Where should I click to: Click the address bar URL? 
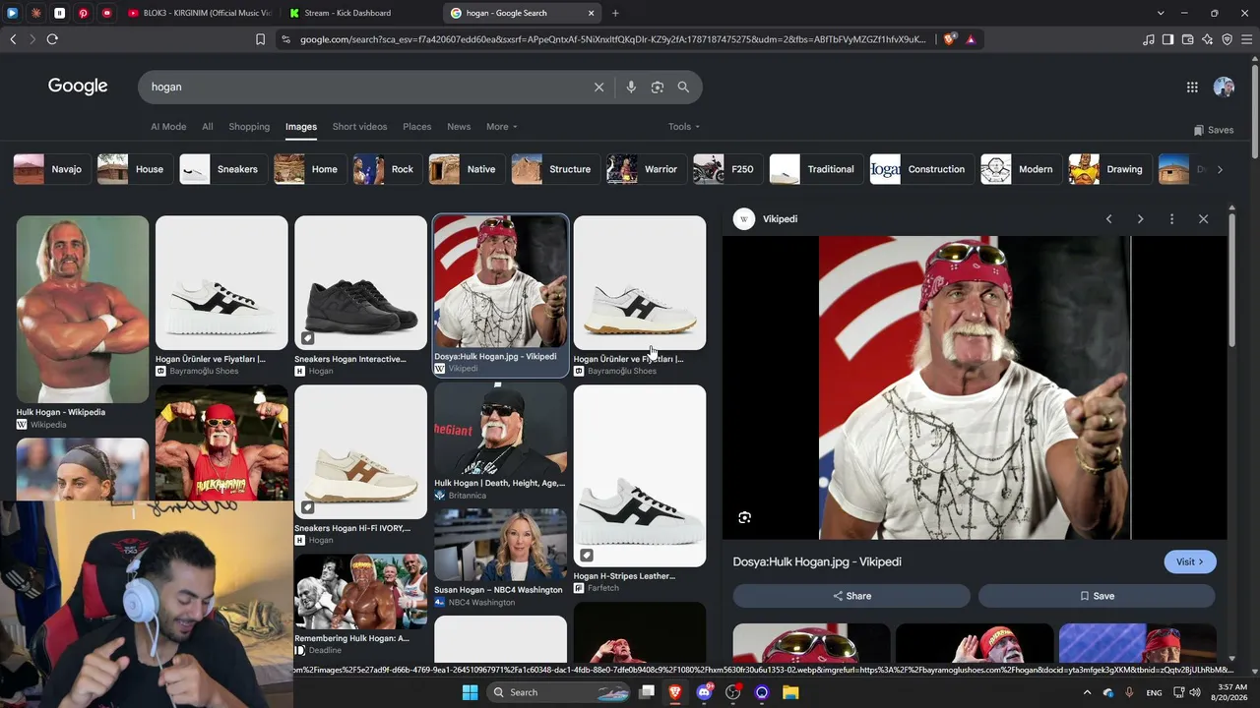[x=612, y=39]
